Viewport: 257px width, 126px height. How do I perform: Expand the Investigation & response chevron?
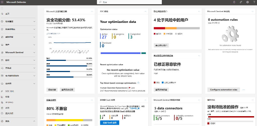(34, 29)
